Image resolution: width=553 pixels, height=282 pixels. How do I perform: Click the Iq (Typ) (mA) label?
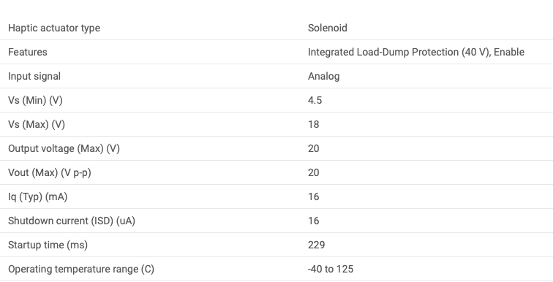(x=38, y=197)
